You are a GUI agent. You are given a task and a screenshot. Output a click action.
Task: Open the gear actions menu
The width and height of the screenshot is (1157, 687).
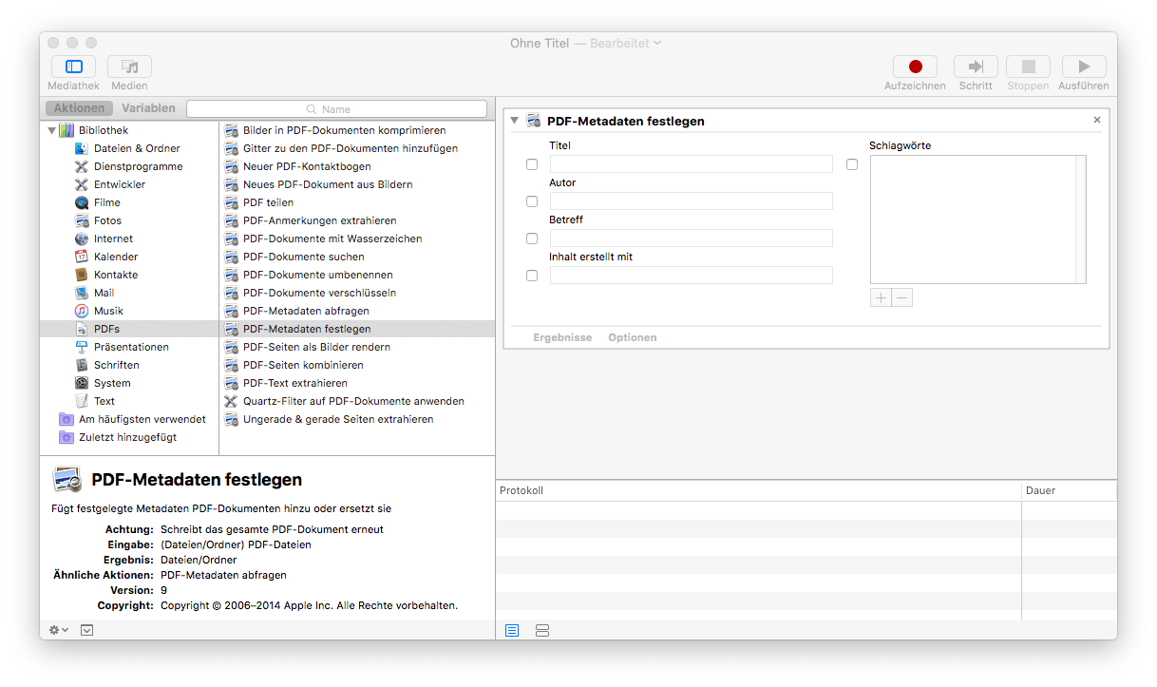pos(59,630)
